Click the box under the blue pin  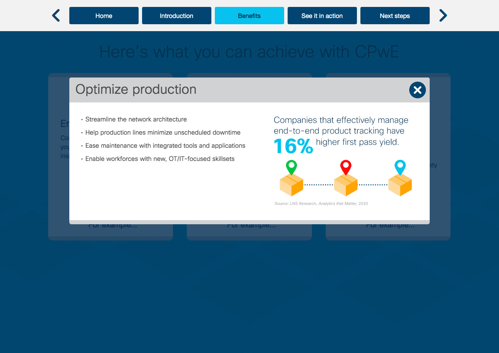pyautogui.click(x=400, y=185)
